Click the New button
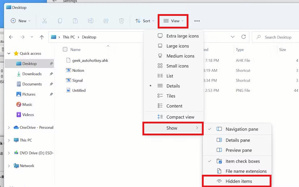Viewport: 299px width, 187px height. [x=21, y=21]
